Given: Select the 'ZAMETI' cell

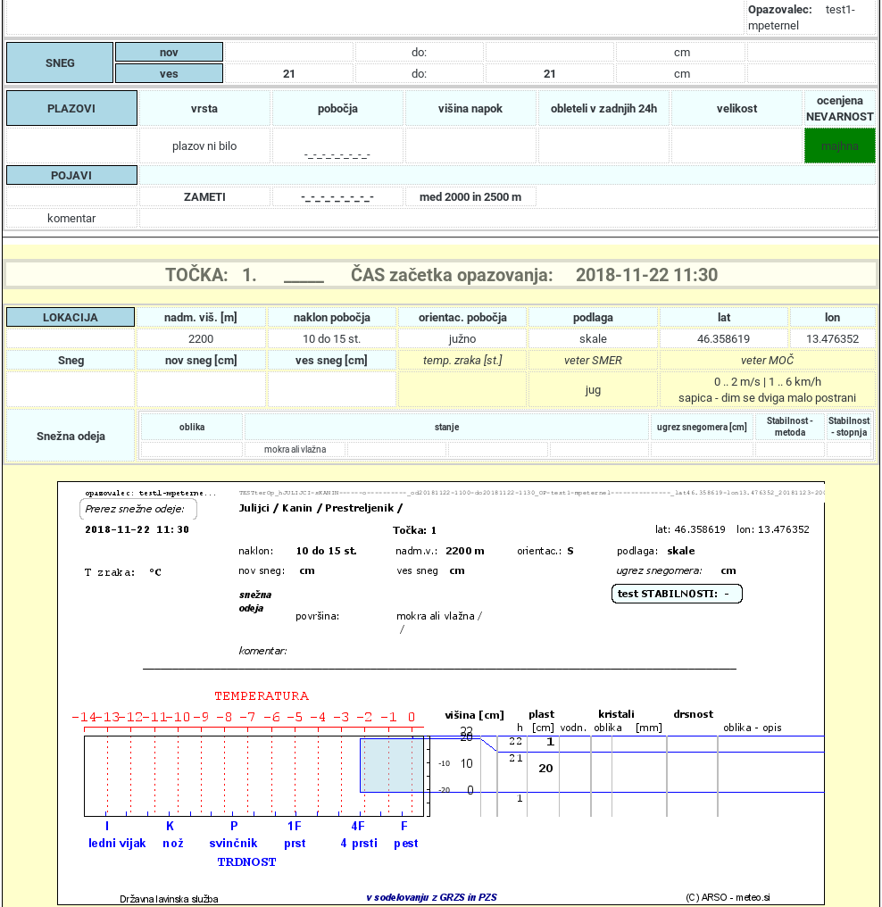Looking at the screenshot, I should [x=204, y=196].
